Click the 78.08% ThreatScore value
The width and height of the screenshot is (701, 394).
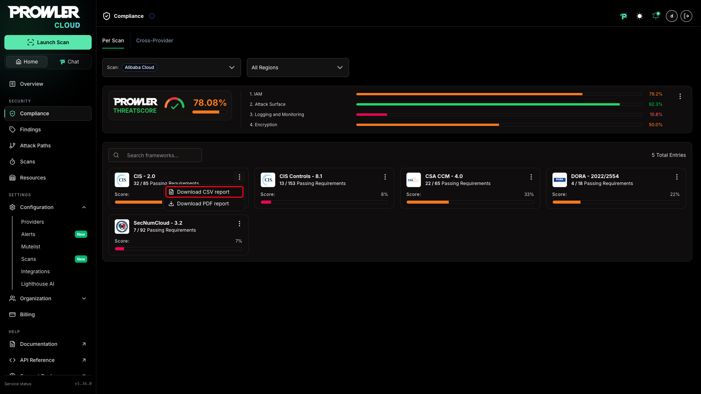pyautogui.click(x=210, y=103)
